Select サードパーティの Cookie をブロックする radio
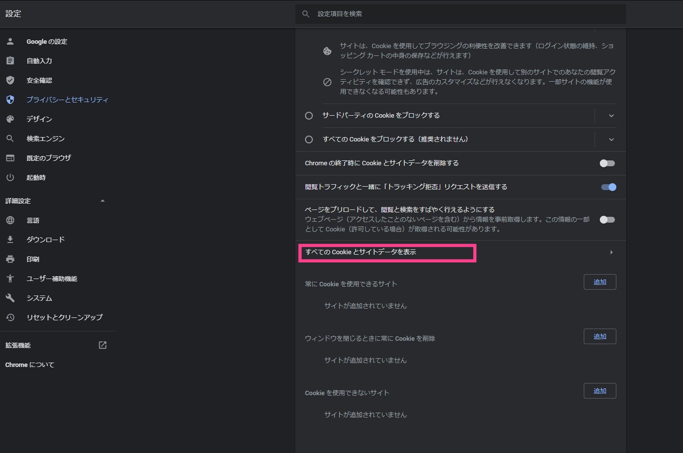Image resolution: width=683 pixels, height=453 pixels. click(309, 116)
